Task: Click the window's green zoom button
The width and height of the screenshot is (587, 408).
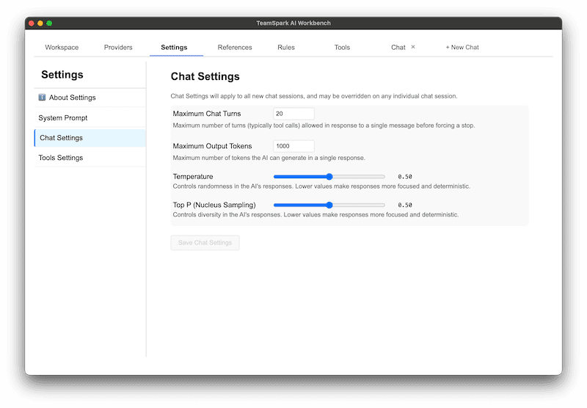Action: pyautogui.click(x=49, y=23)
